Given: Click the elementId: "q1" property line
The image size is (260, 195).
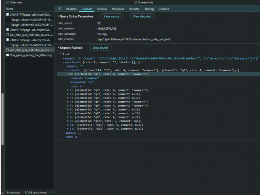Looking at the screenshot, I should (x=82, y=82).
